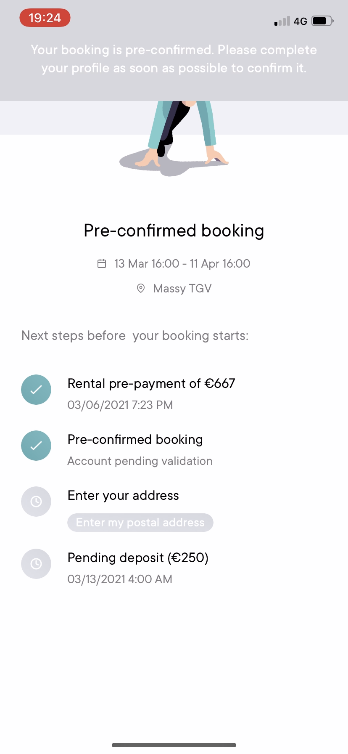
Task: Tap the clock icon for Pending deposit
Action: (36, 564)
